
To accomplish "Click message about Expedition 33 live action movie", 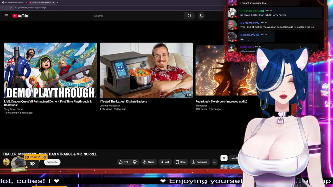I will pos(277,27).
